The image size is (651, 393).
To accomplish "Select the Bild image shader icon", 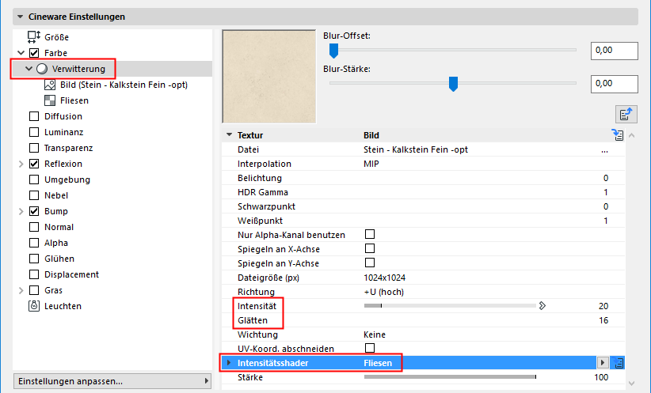I will point(50,85).
